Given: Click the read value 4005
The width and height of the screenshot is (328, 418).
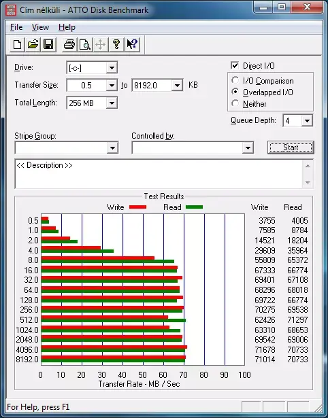Looking at the screenshot, I should point(299,221).
